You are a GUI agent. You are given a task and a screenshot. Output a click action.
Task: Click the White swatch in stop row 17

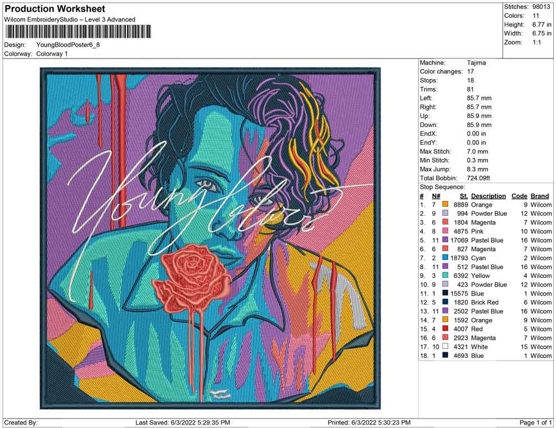point(445,346)
